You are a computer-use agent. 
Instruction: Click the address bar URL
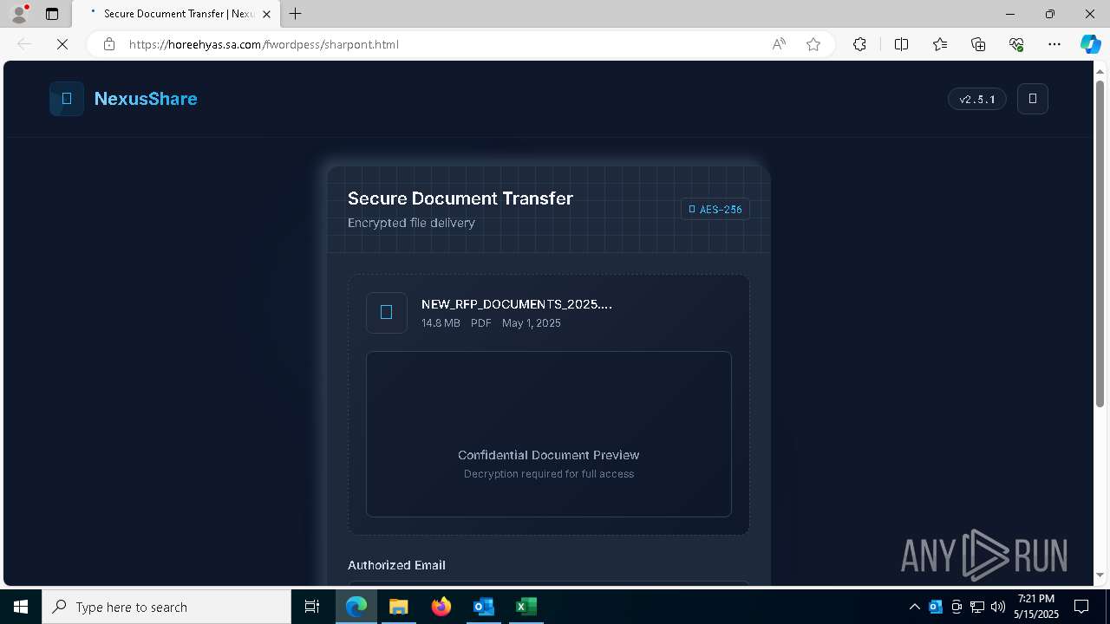[x=264, y=44]
